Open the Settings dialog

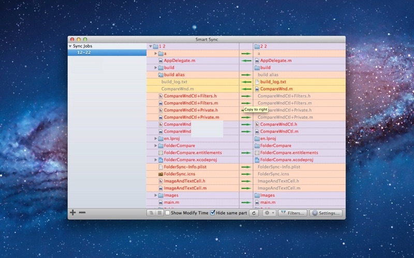[326, 213]
